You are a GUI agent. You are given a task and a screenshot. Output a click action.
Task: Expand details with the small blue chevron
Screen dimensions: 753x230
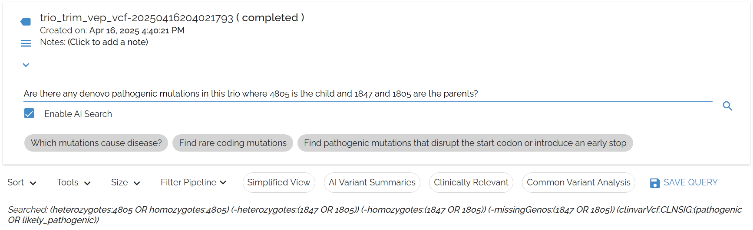point(26,65)
